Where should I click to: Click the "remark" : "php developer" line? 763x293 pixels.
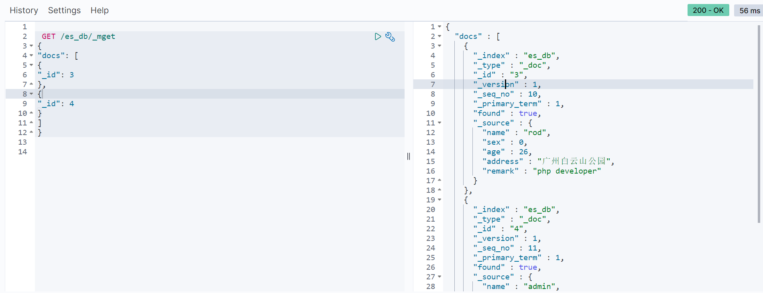pos(542,171)
